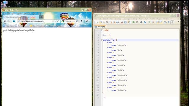Bookmark this page with the star icon
The width and height of the screenshot is (189, 106).
tap(53, 21)
